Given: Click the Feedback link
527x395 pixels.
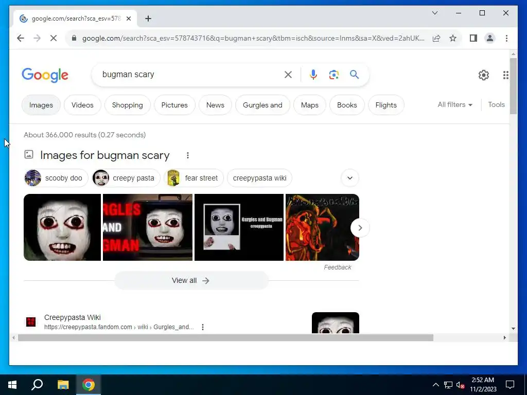Looking at the screenshot, I should tap(338, 267).
